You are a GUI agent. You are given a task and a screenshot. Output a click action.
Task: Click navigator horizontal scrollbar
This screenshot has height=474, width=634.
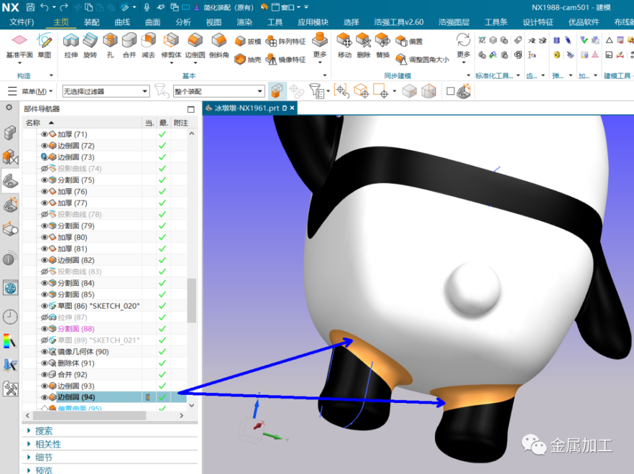tap(89, 416)
